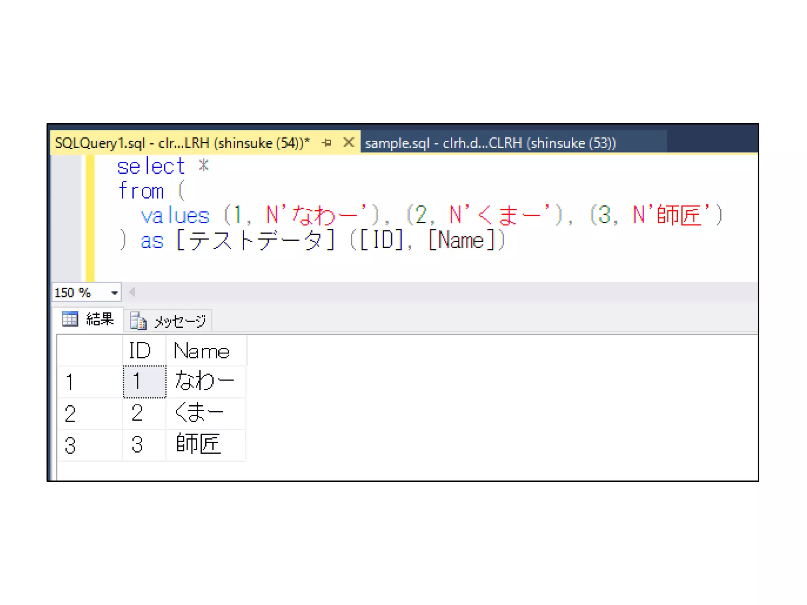
Task: Select the Name column header
Action: tap(206, 350)
